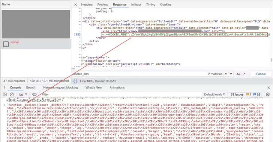Screen dimensions: 273x142
Task: Select the Console drawer tab
Action: click(x=15, y=87)
